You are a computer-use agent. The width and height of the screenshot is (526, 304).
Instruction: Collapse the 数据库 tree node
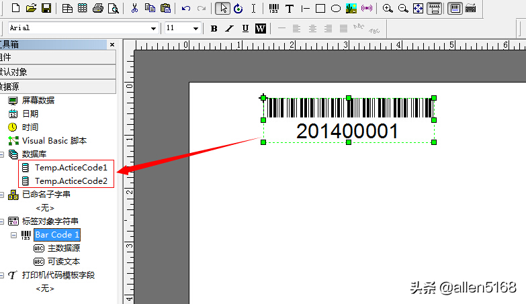tap(1, 154)
